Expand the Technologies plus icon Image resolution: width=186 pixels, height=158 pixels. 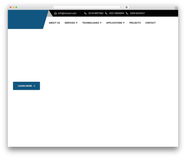tap(100, 23)
